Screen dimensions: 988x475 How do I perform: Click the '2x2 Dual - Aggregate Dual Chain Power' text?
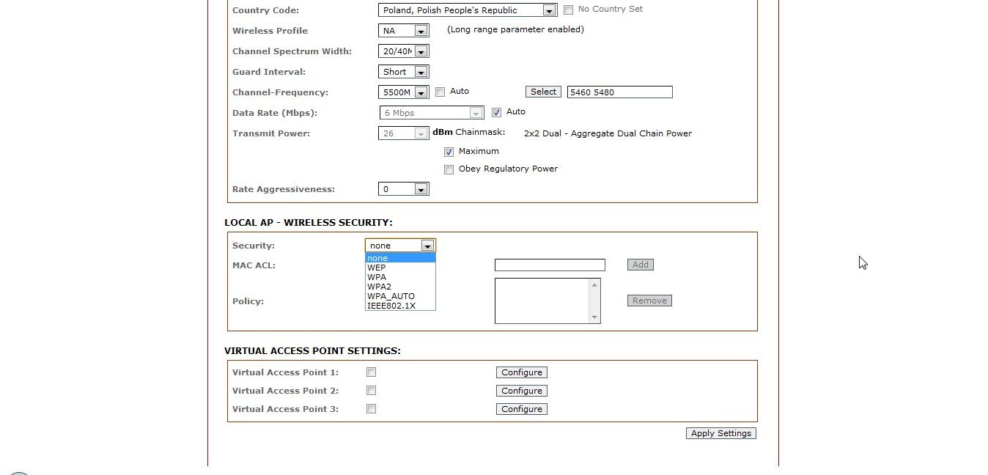pos(608,133)
